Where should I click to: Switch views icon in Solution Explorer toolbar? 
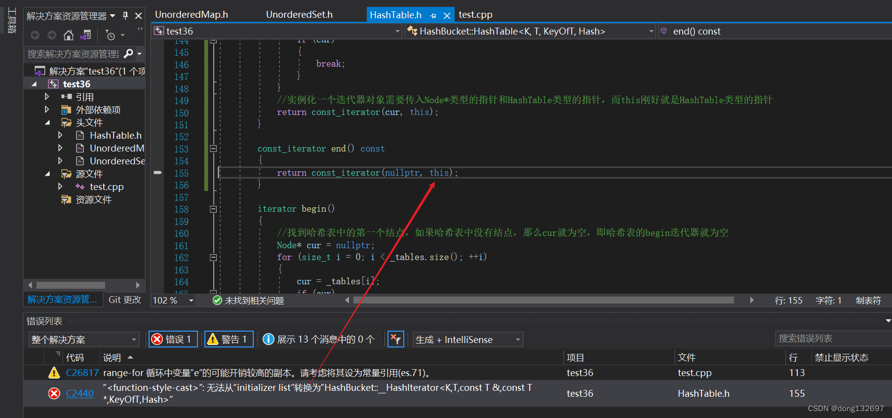coord(85,35)
